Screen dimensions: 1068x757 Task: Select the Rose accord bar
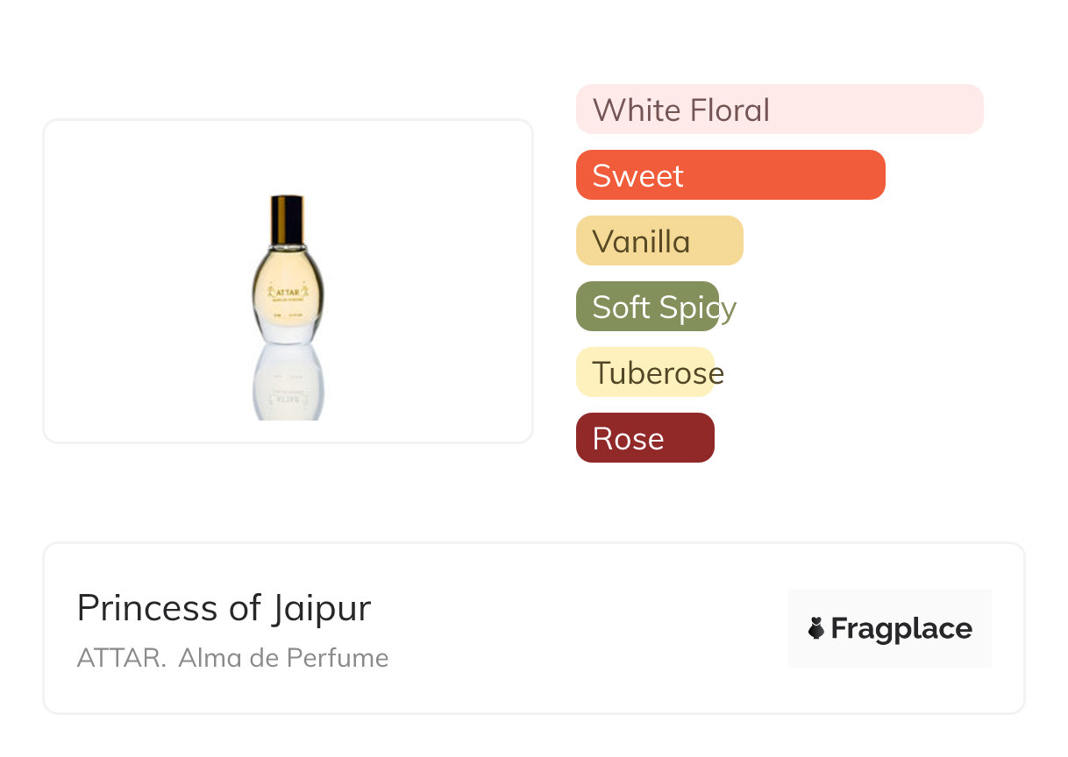[x=644, y=438]
